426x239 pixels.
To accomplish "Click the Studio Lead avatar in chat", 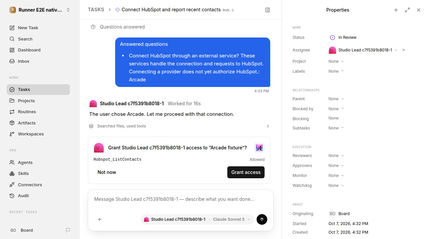I will coord(93,104).
